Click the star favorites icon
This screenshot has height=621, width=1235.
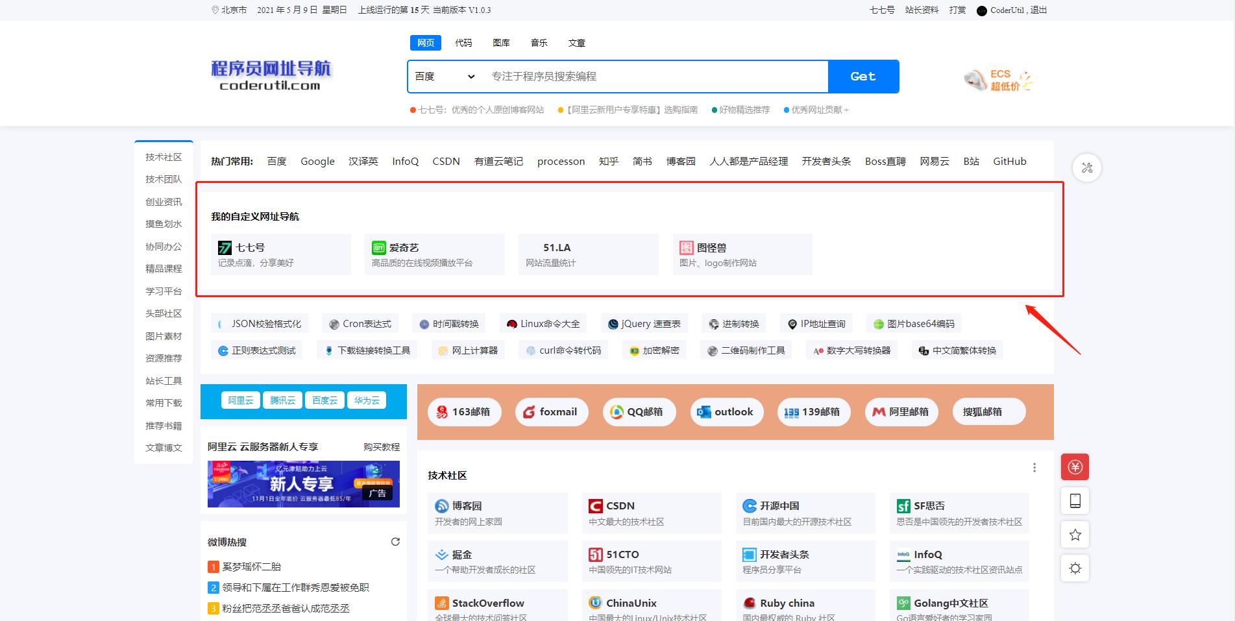(1075, 535)
